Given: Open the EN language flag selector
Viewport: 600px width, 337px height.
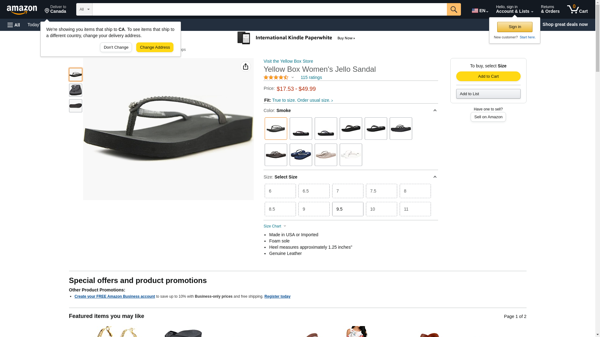Looking at the screenshot, I should click(x=480, y=11).
